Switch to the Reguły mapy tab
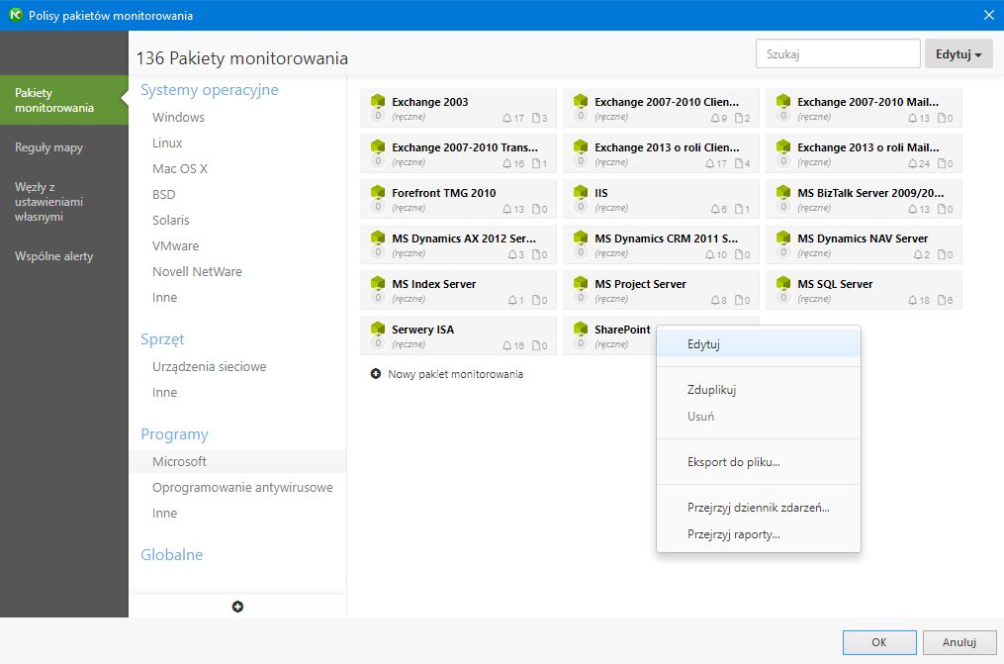1004x664 pixels. (x=48, y=147)
